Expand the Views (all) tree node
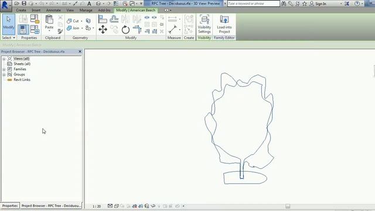The width and height of the screenshot is (375, 211). [x=4, y=59]
